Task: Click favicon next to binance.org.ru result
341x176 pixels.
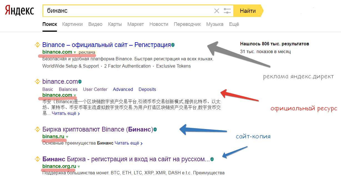Action: click(37, 159)
